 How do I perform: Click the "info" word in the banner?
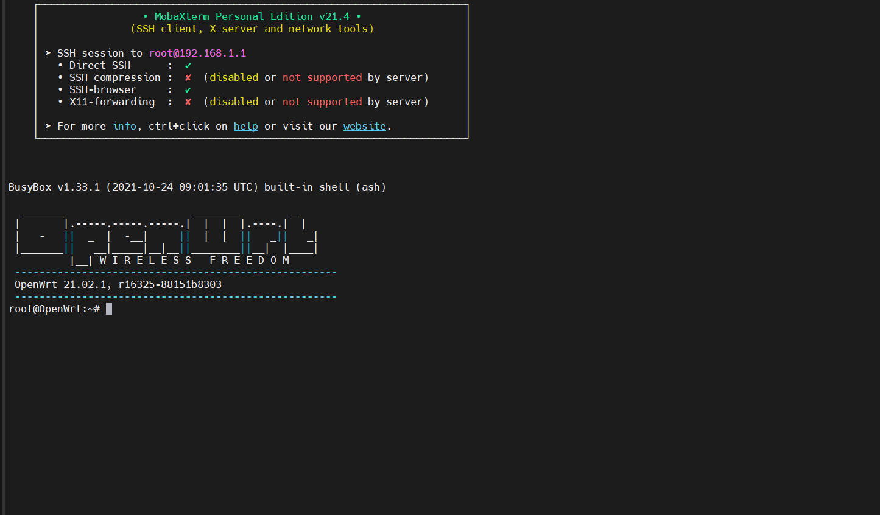point(124,126)
